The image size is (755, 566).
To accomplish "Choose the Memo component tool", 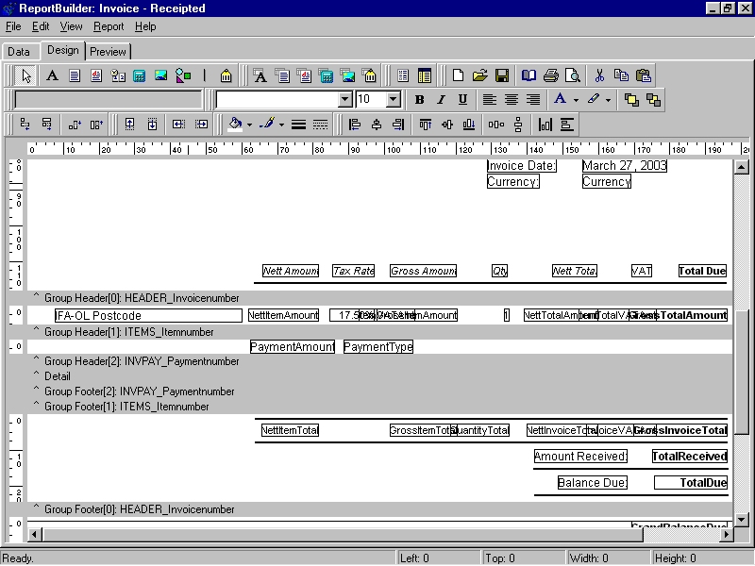I will pos(75,75).
